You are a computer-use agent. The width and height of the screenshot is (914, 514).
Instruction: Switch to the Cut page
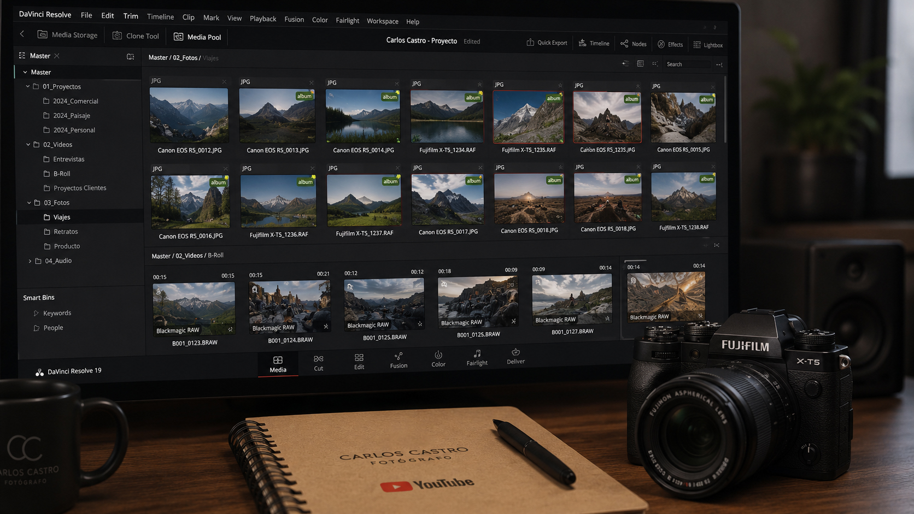319,363
